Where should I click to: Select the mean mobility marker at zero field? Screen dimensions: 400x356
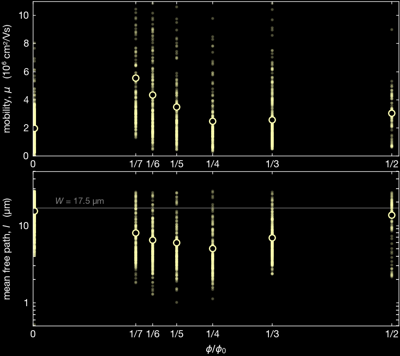pos(35,128)
